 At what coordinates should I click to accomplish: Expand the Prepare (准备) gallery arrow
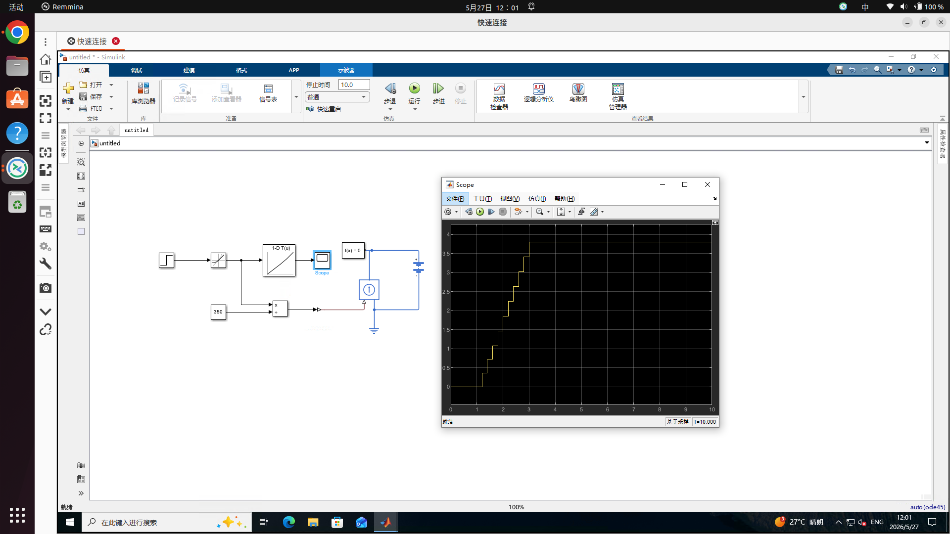click(296, 97)
